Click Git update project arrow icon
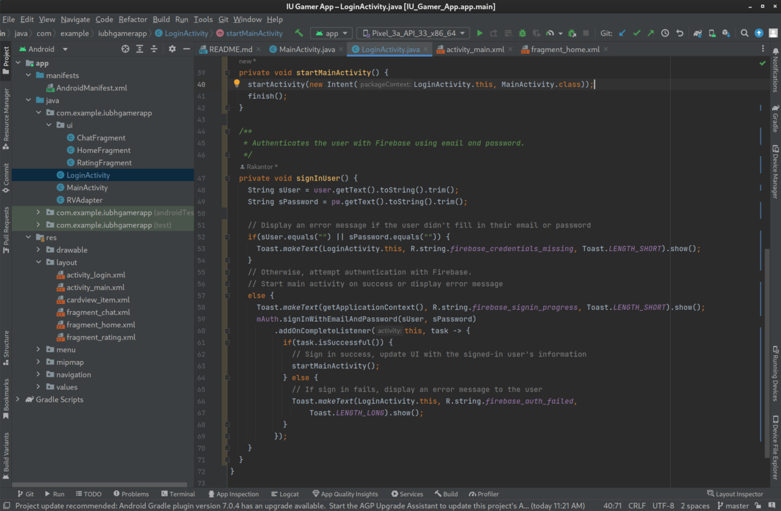Image resolution: width=781 pixels, height=511 pixels. pyautogui.click(x=622, y=33)
